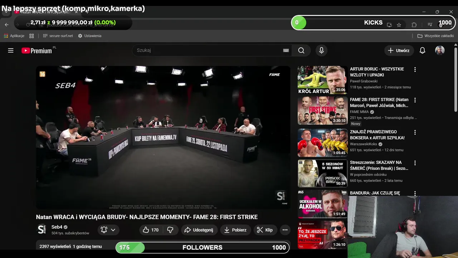Open the browser extensions puzzle icon

[414, 25]
